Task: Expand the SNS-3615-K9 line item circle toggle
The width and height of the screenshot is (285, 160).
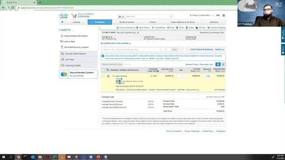Action: (x=108, y=76)
